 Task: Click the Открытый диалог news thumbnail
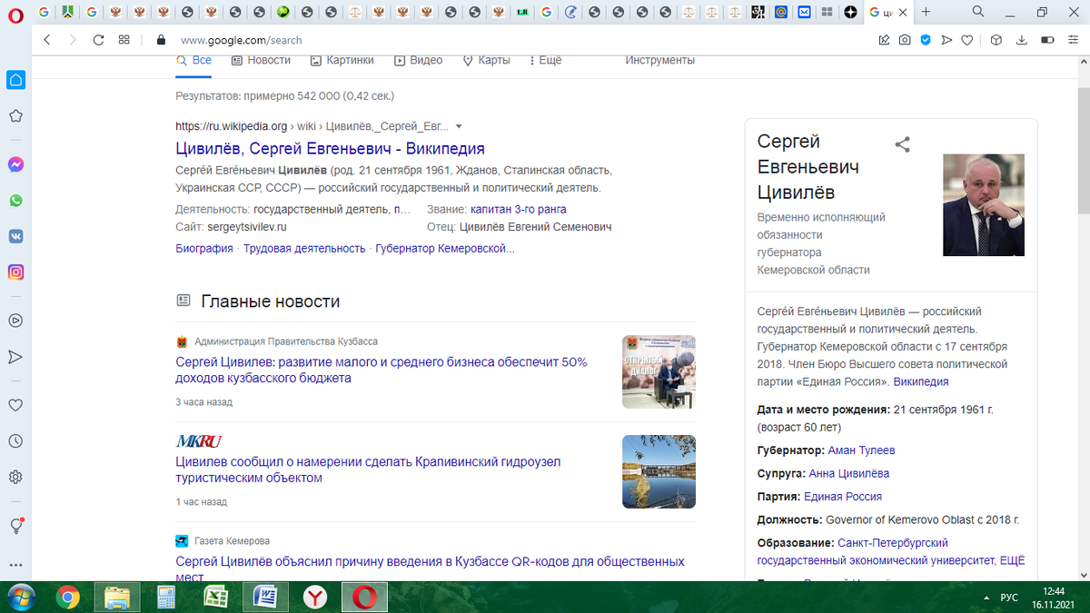659,371
